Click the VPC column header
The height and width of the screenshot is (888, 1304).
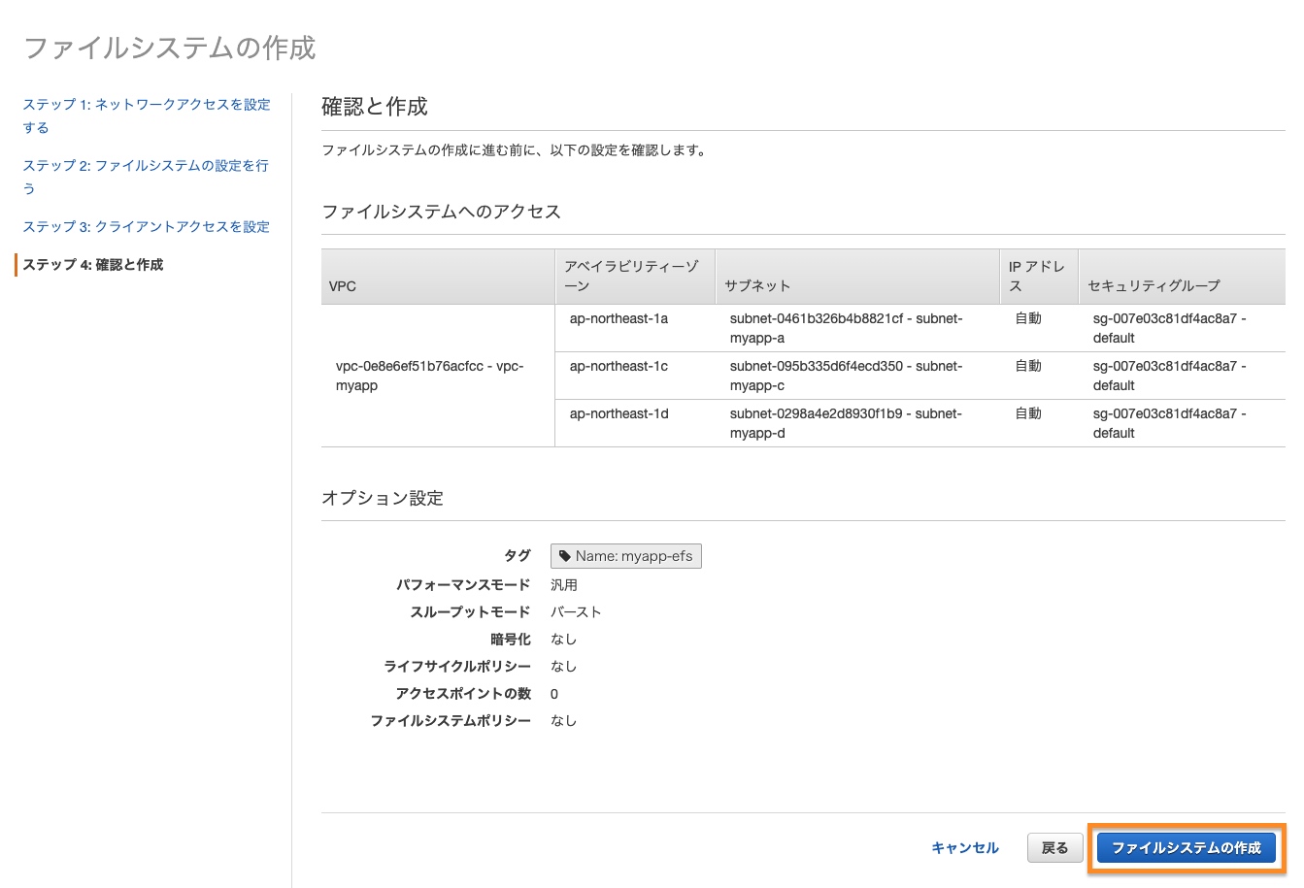click(343, 286)
